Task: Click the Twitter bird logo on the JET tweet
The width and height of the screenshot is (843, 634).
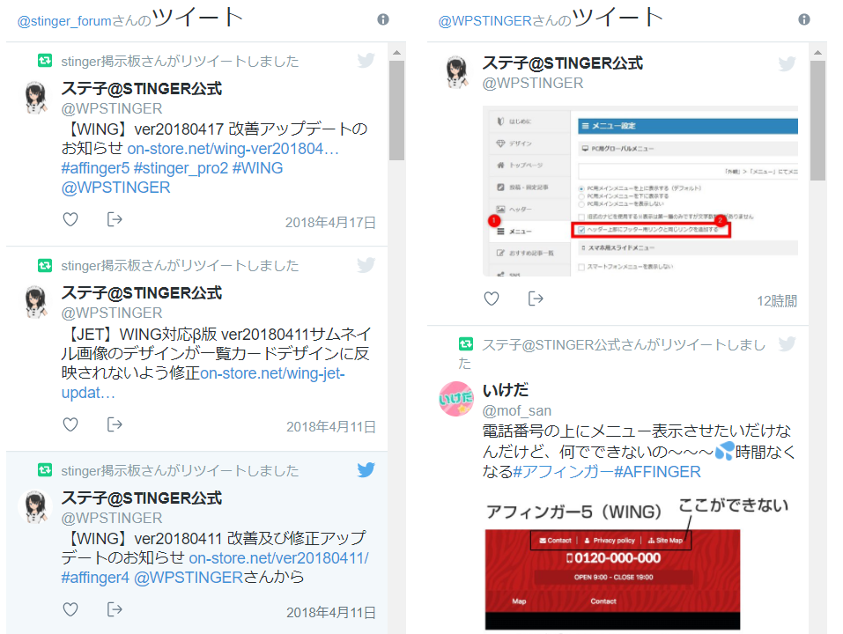Action: [366, 265]
